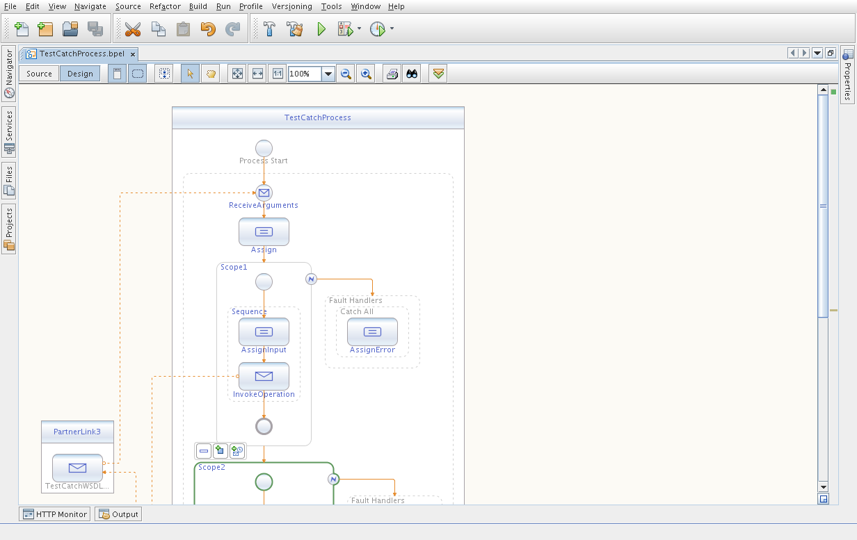Select the Assign activity node
This screenshot has width=857, height=540.
(264, 231)
